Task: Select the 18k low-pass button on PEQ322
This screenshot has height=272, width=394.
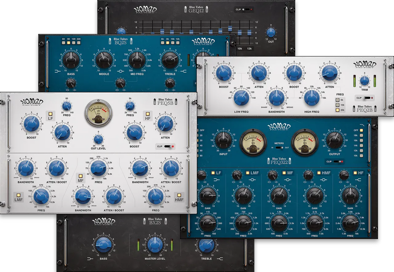Action: (361, 135)
